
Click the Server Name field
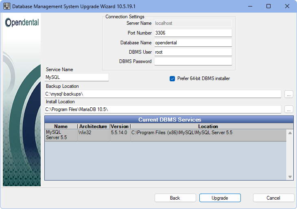(193, 23)
